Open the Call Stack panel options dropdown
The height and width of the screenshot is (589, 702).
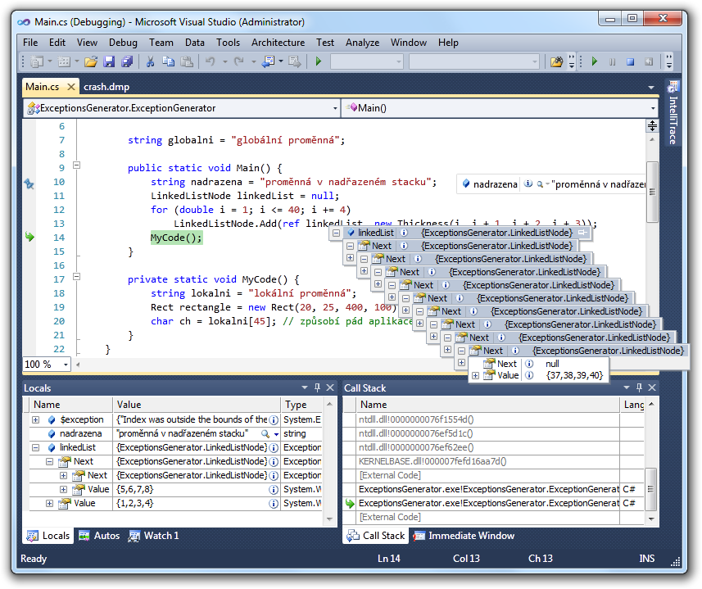coord(627,387)
